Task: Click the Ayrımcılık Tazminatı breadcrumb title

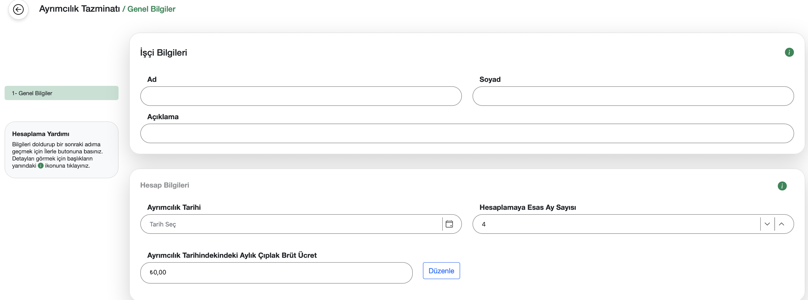Action: coord(79,9)
